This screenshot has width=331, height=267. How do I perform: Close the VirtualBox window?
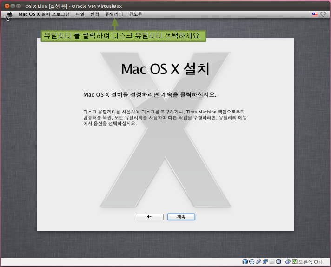[x=7, y=6]
